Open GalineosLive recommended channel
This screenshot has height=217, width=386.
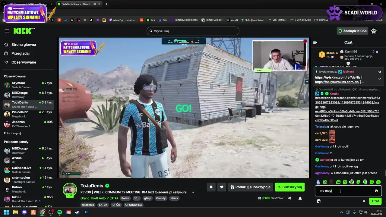[x=28, y=170]
